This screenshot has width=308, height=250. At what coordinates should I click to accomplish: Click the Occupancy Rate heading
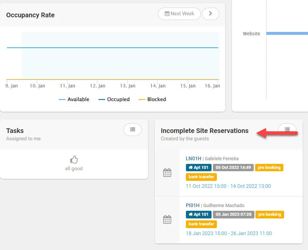31,15
